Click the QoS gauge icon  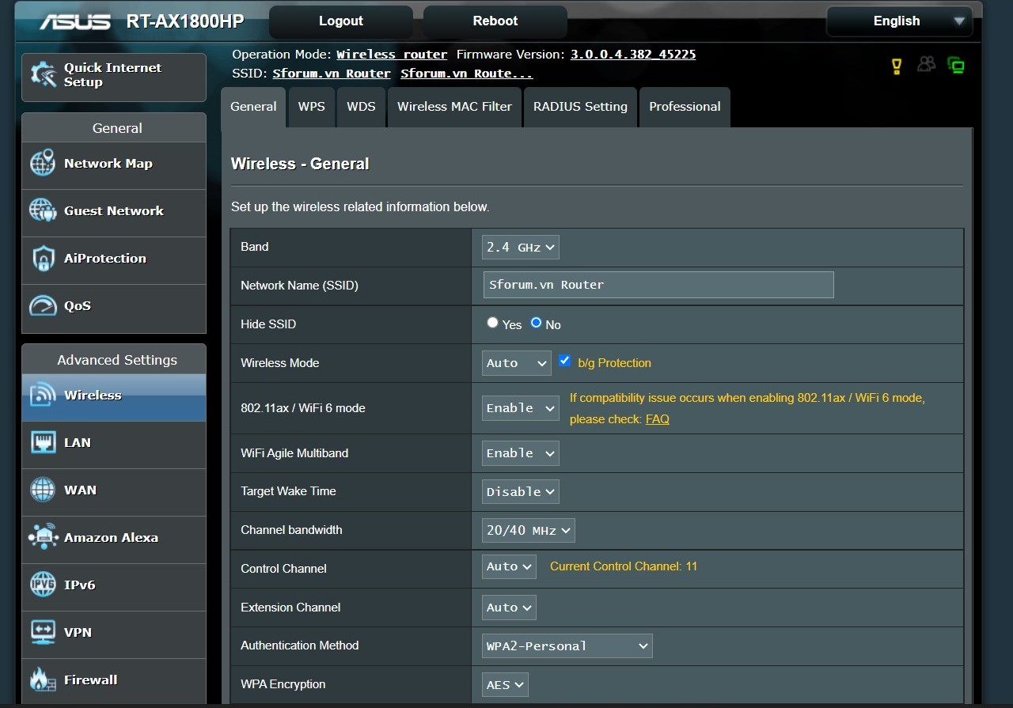(x=43, y=306)
